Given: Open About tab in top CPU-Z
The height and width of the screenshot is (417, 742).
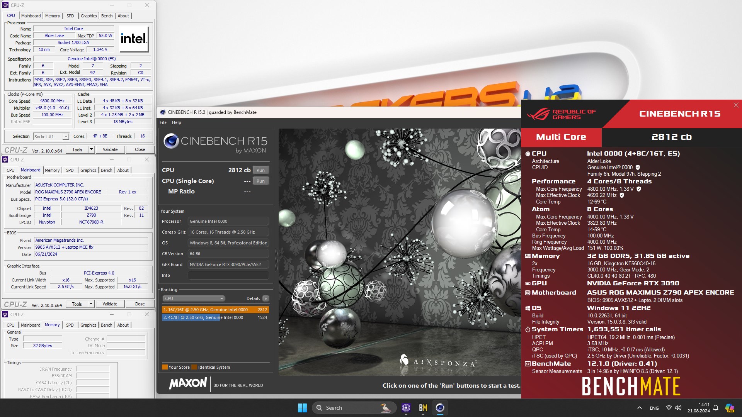Looking at the screenshot, I should 123,16.
